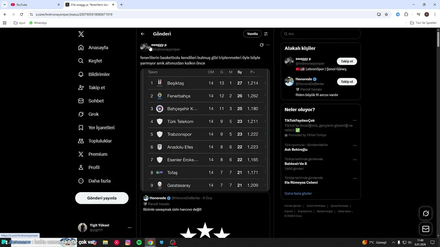440x247 pixels.
Task: Click the address bar URL
Action: tap(74, 14)
